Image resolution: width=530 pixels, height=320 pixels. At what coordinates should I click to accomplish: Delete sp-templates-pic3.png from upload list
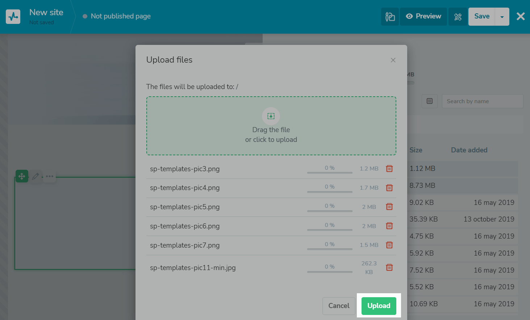point(389,169)
